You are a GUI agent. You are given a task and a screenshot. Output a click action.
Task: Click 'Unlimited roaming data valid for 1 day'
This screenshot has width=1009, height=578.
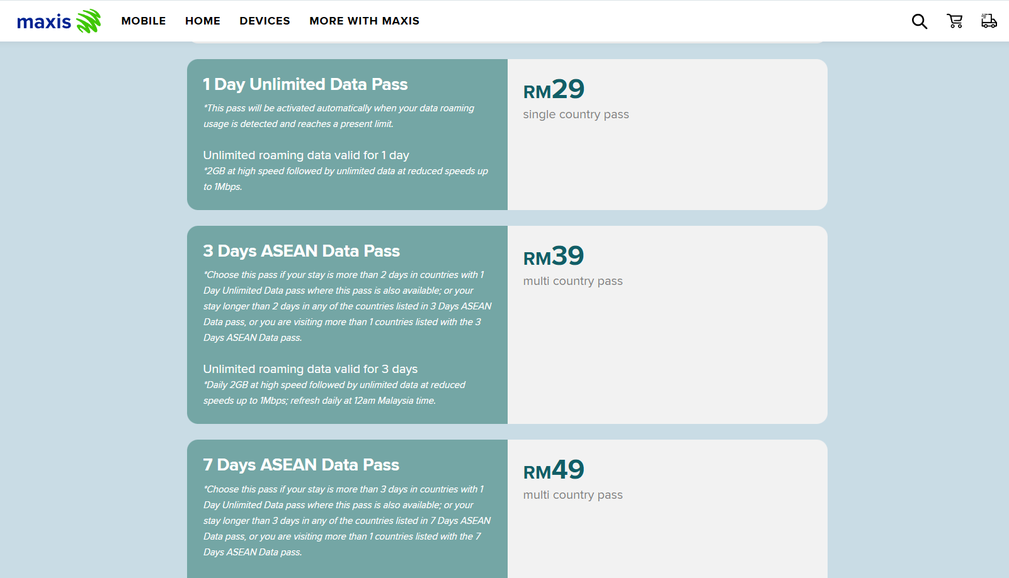[x=306, y=155]
